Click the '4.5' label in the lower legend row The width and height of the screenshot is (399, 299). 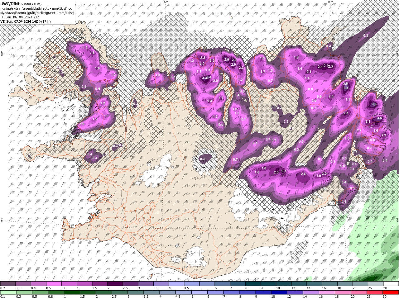[178, 297]
